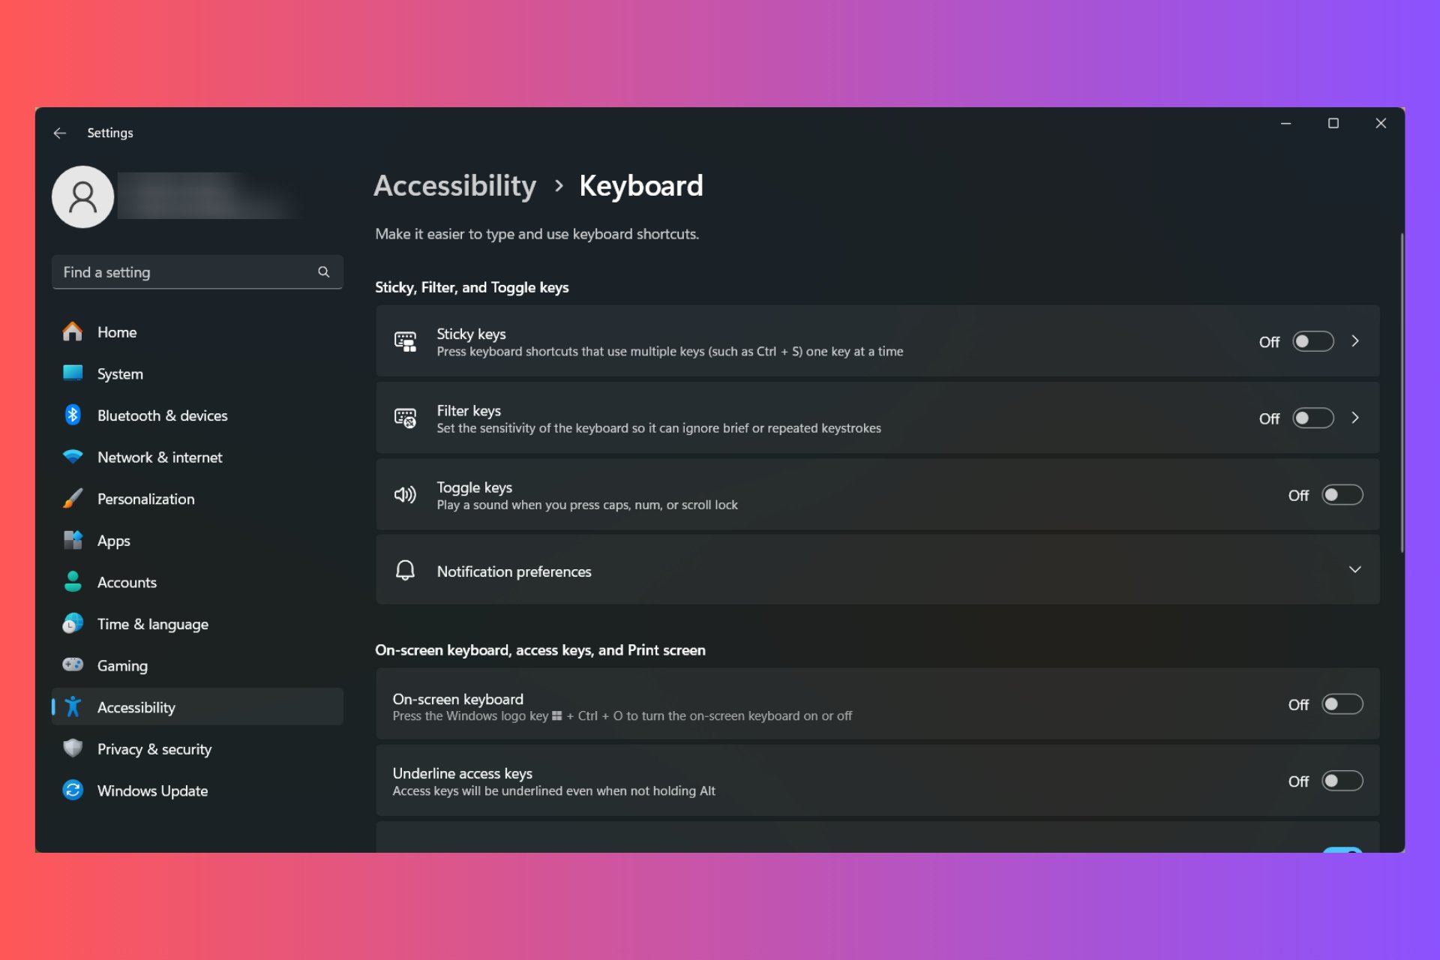Click Find a setting search field

[x=197, y=271]
